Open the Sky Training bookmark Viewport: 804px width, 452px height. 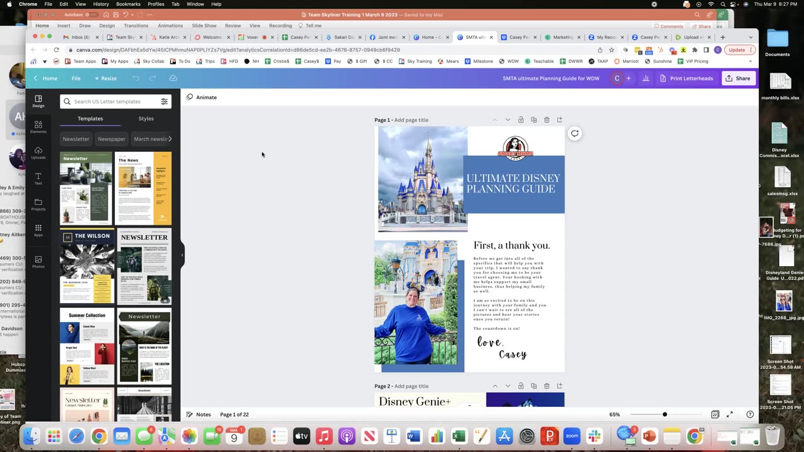point(415,61)
